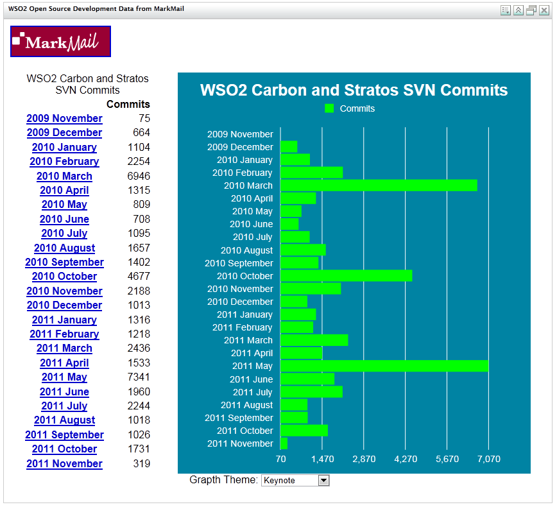Click the axis label 1,470
Screen dimensions: 557x507
point(322,459)
